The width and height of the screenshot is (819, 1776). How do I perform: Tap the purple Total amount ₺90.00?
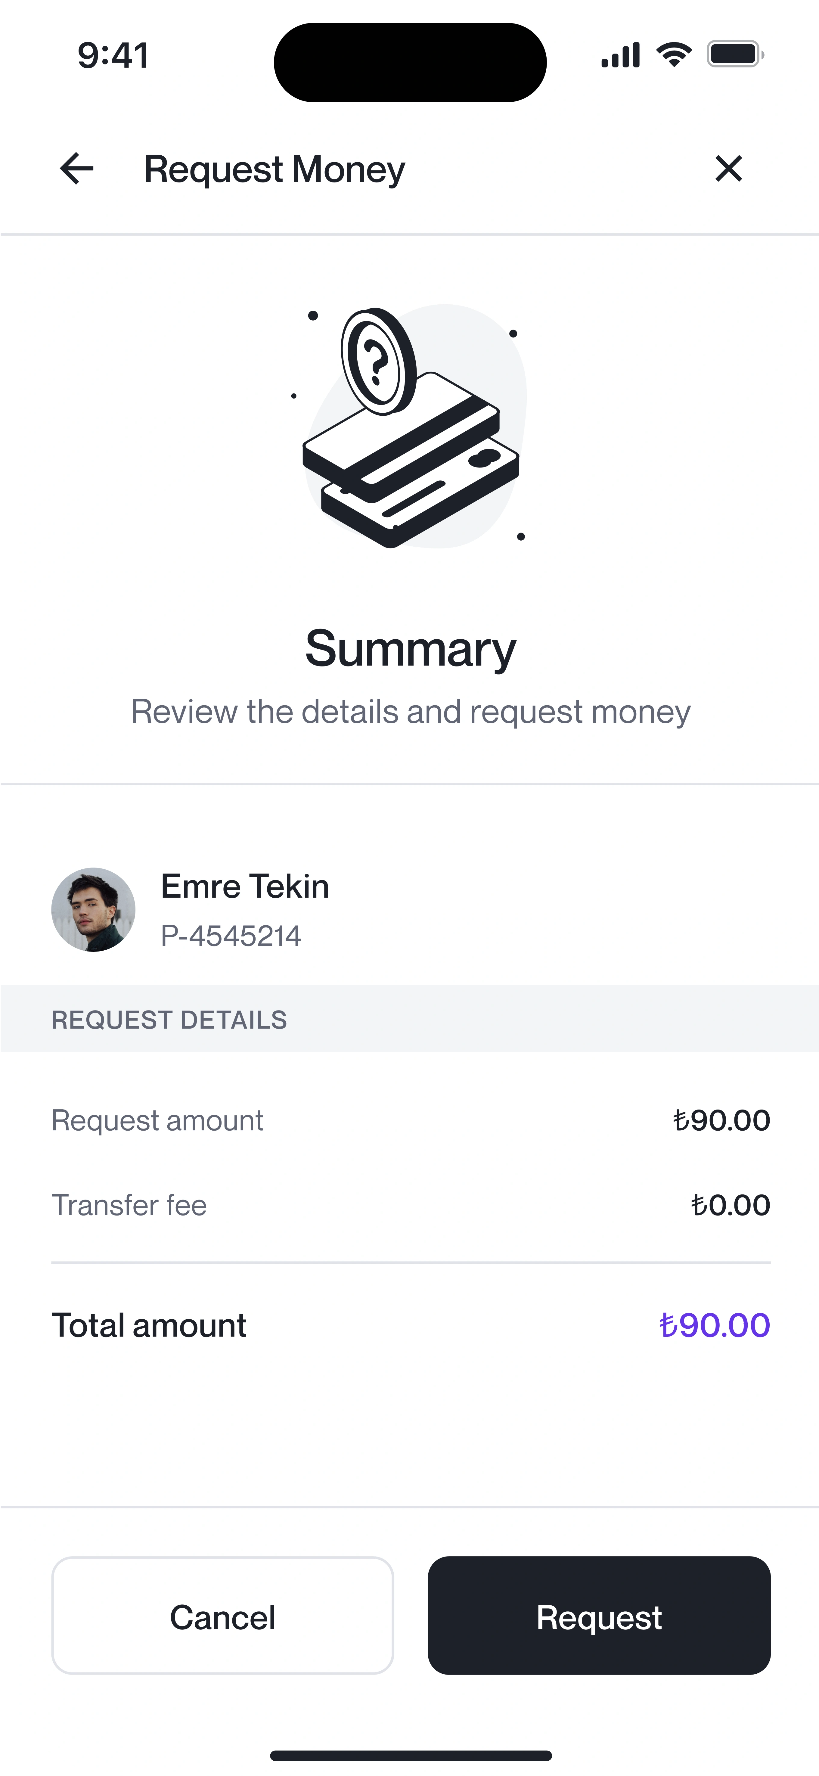pyautogui.click(x=714, y=1325)
